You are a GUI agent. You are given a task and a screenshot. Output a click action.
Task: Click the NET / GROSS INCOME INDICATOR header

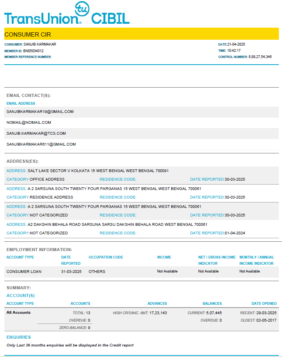point(217,260)
